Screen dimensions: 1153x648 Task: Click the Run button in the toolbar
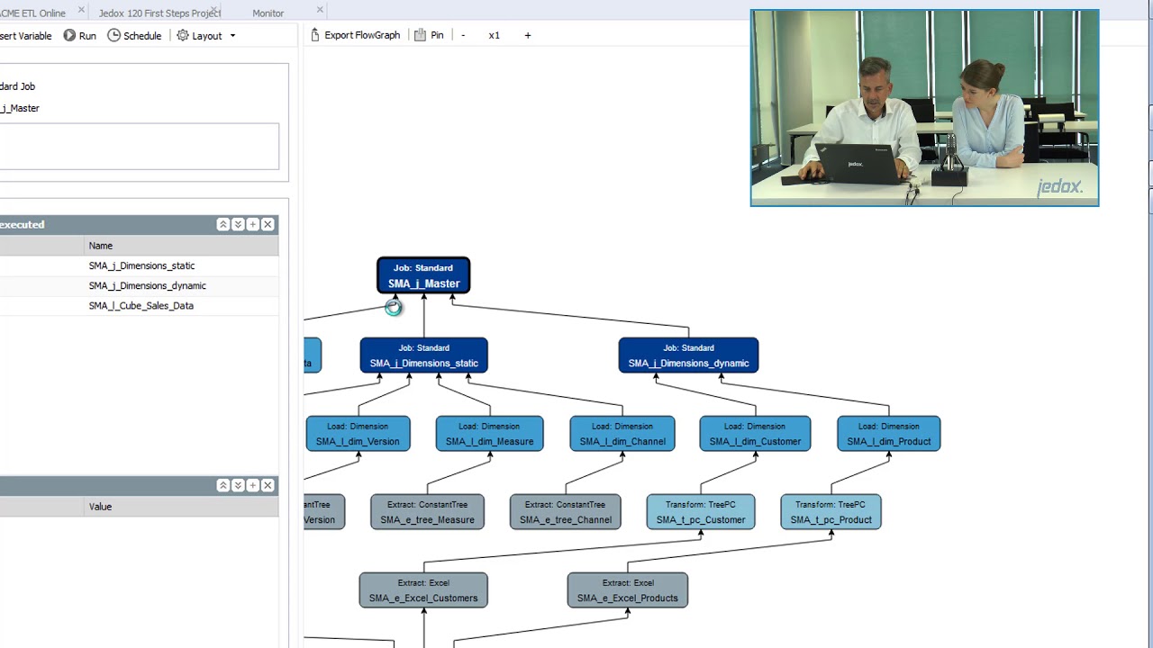tap(79, 36)
